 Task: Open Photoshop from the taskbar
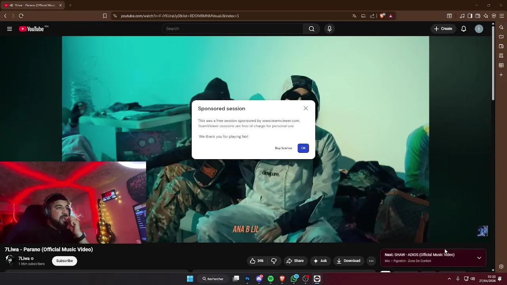pos(248,279)
